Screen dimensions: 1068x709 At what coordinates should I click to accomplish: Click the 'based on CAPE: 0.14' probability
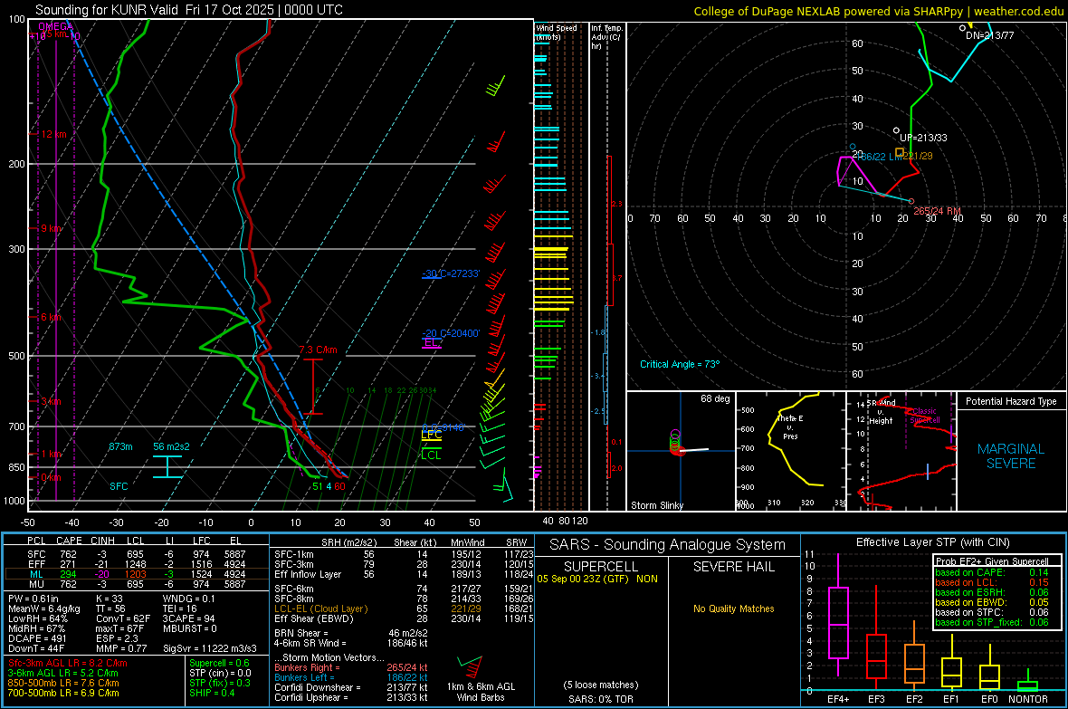pyautogui.click(x=992, y=572)
